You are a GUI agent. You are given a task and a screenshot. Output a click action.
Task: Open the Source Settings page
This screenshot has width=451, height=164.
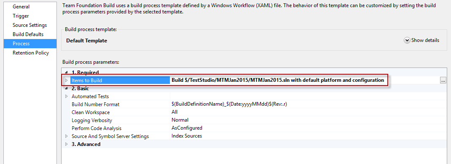pos(30,25)
